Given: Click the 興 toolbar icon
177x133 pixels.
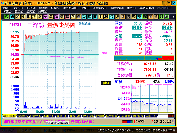Looking at the screenshot, I should coord(117,17).
